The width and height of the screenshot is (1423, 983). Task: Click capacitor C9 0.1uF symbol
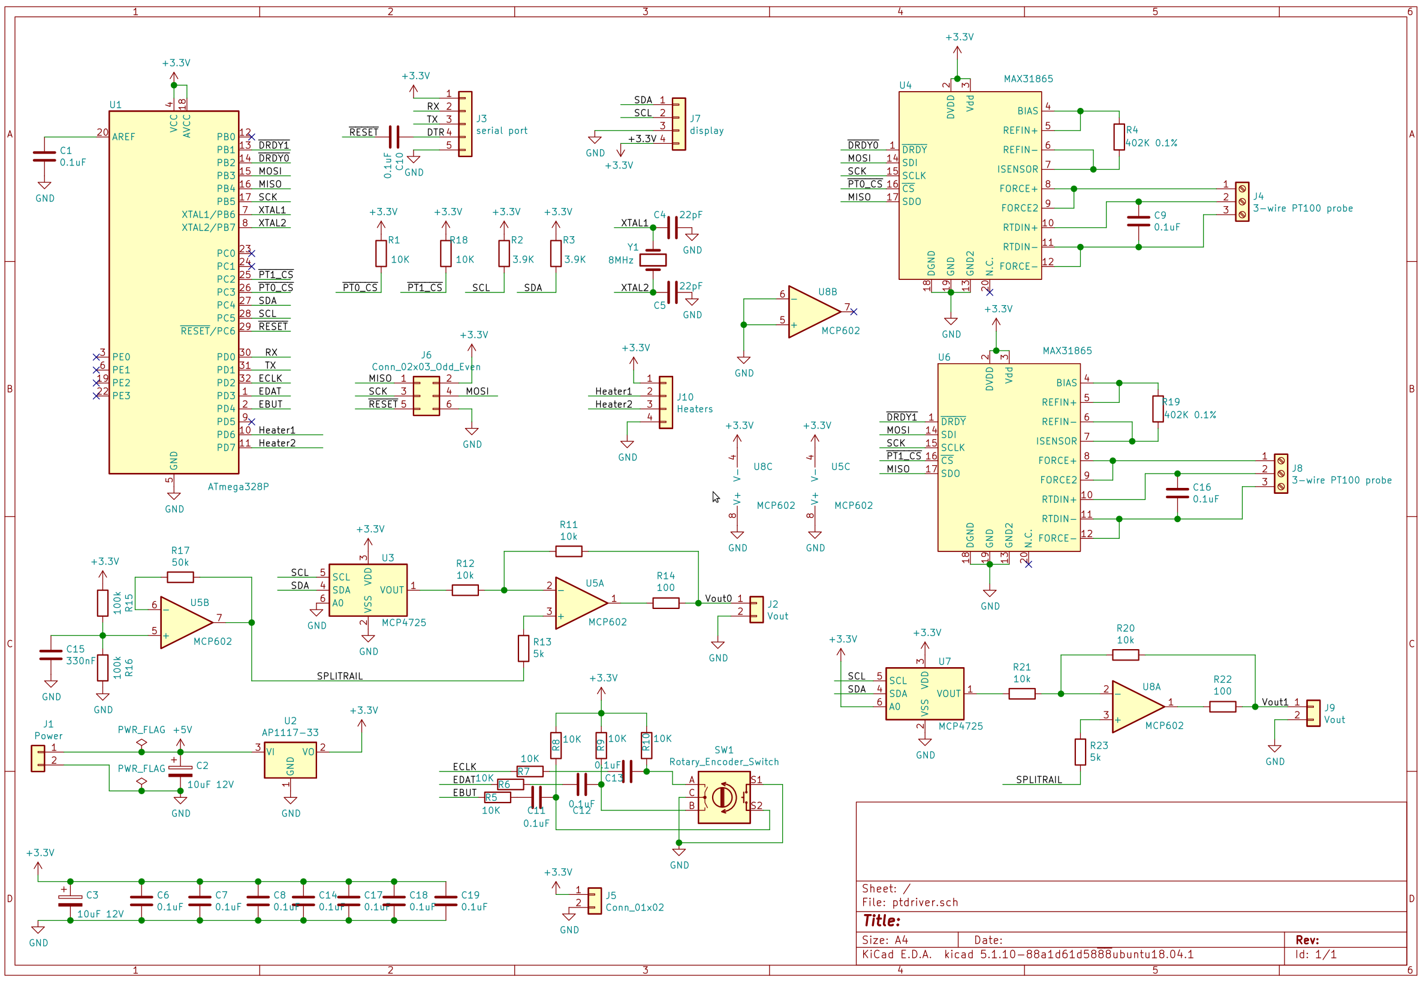tap(1138, 221)
